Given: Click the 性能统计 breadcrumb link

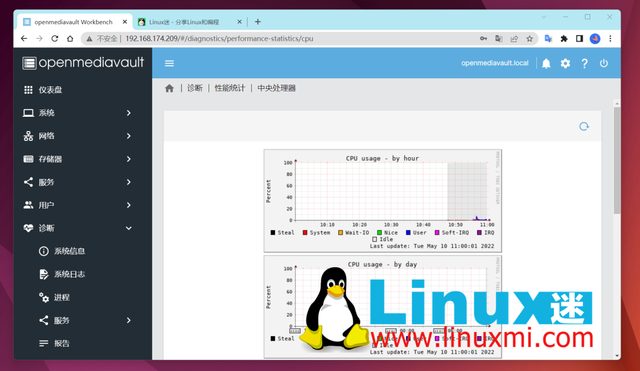Looking at the screenshot, I should coord(230,88).
